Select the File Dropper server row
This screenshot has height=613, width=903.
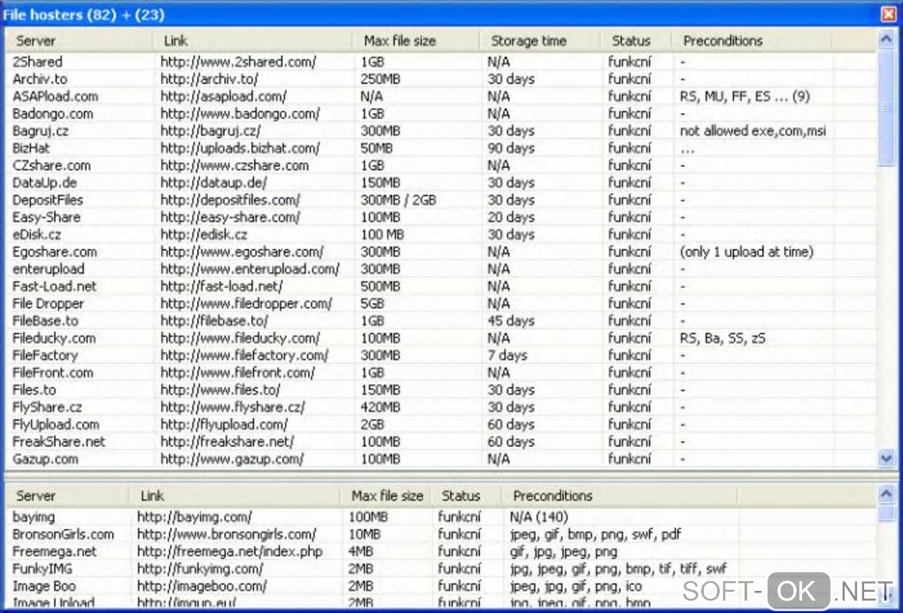pos(442,304)
